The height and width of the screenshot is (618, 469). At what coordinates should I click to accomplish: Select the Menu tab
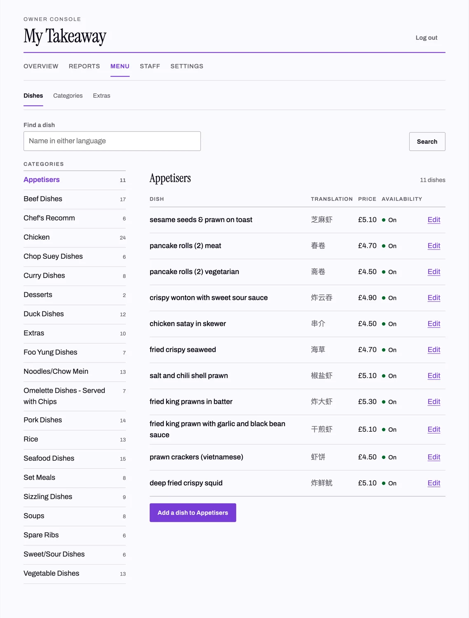120,66
